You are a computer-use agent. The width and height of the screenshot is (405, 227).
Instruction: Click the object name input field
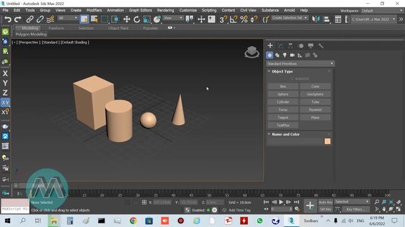pos(296,141)
